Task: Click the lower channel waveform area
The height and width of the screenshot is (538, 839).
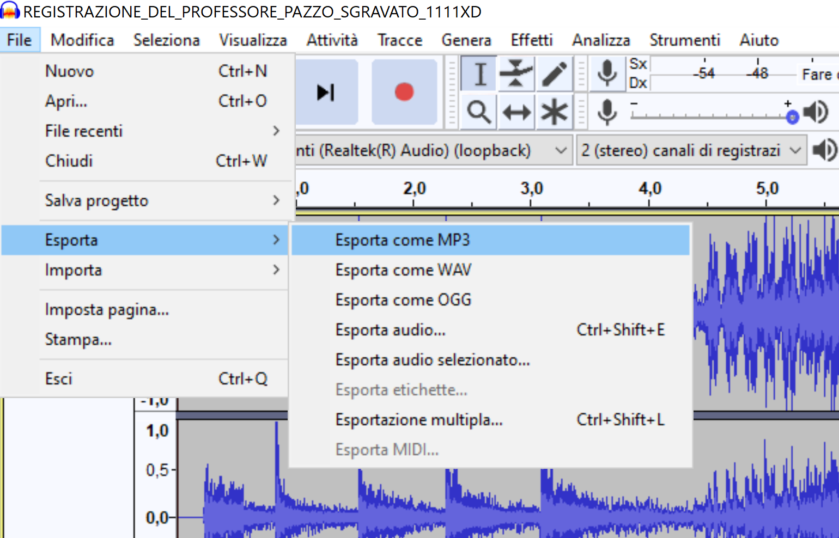Action: (508, 479)
